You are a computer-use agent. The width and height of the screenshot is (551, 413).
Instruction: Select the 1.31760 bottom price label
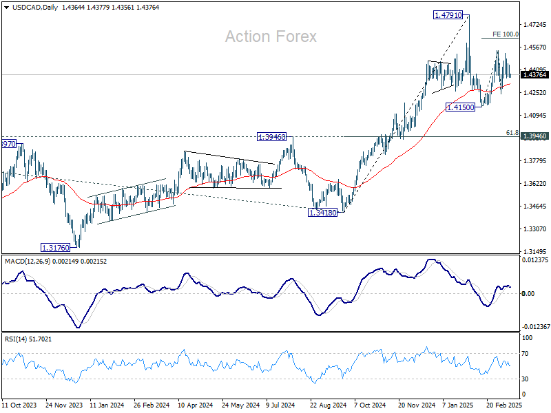(56, 248)
